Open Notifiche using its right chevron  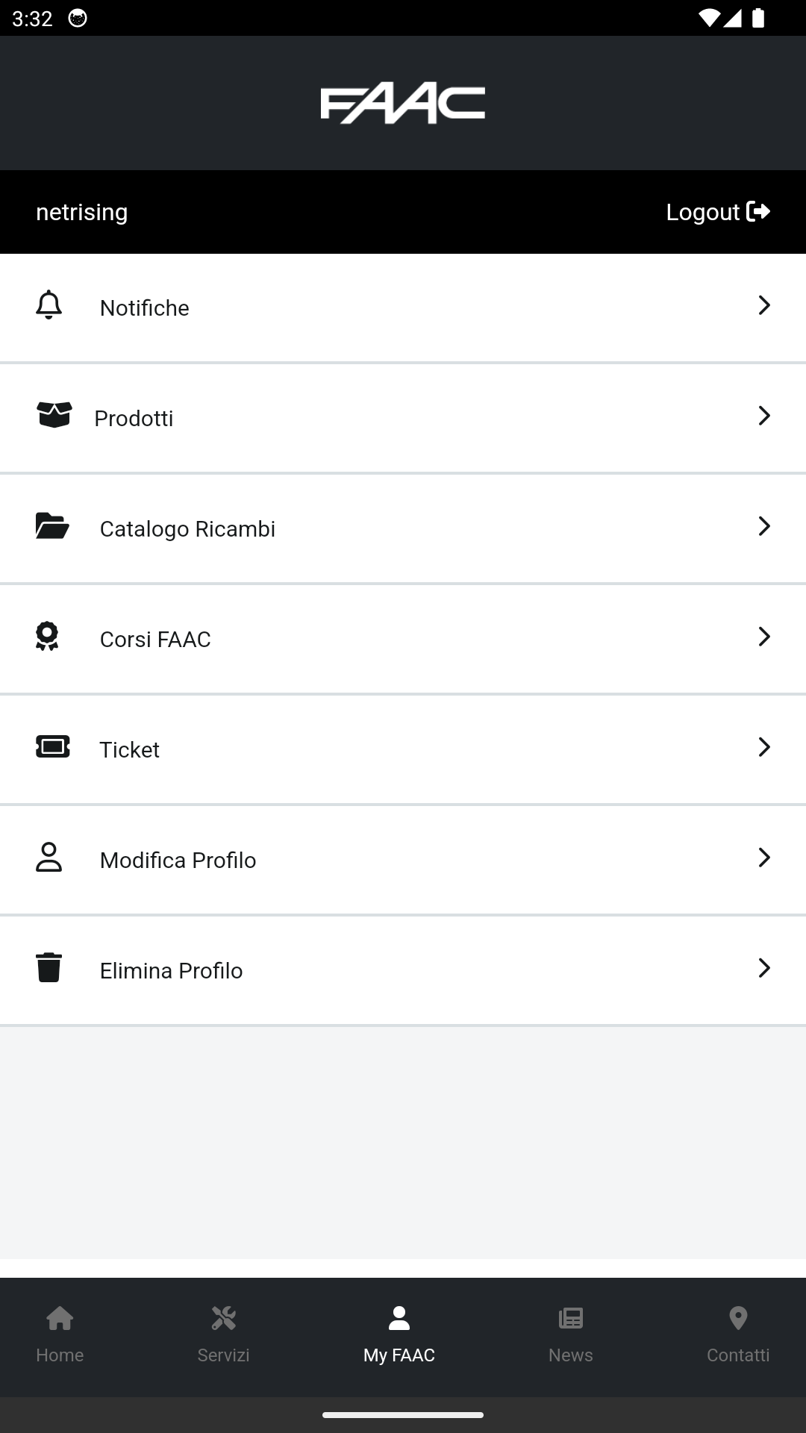coord(764,305)
